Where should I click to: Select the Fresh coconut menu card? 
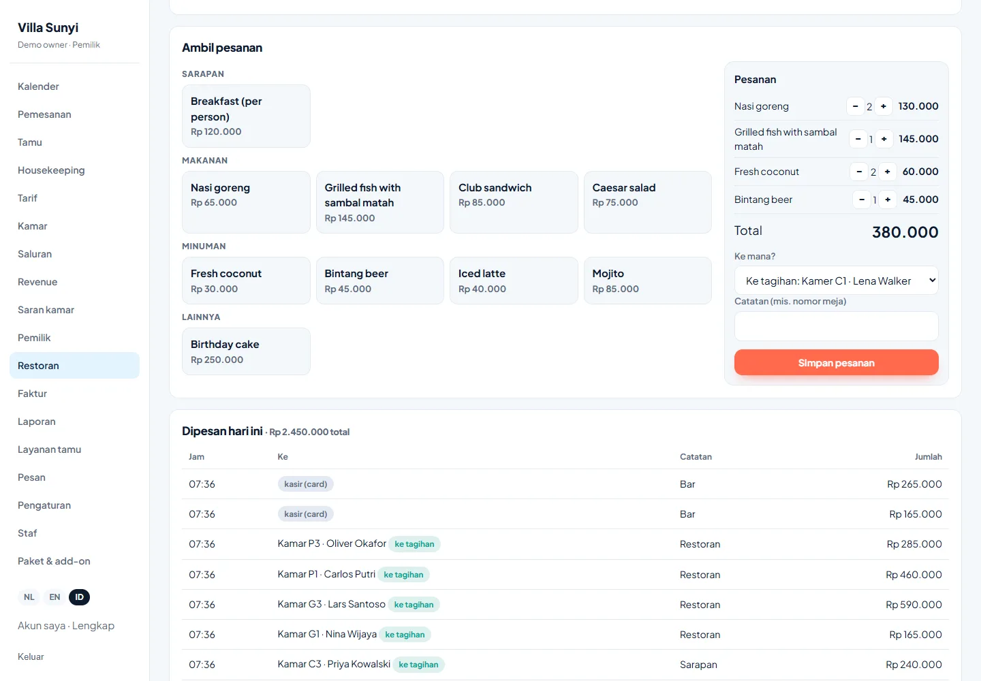click(x=246, y=281)
